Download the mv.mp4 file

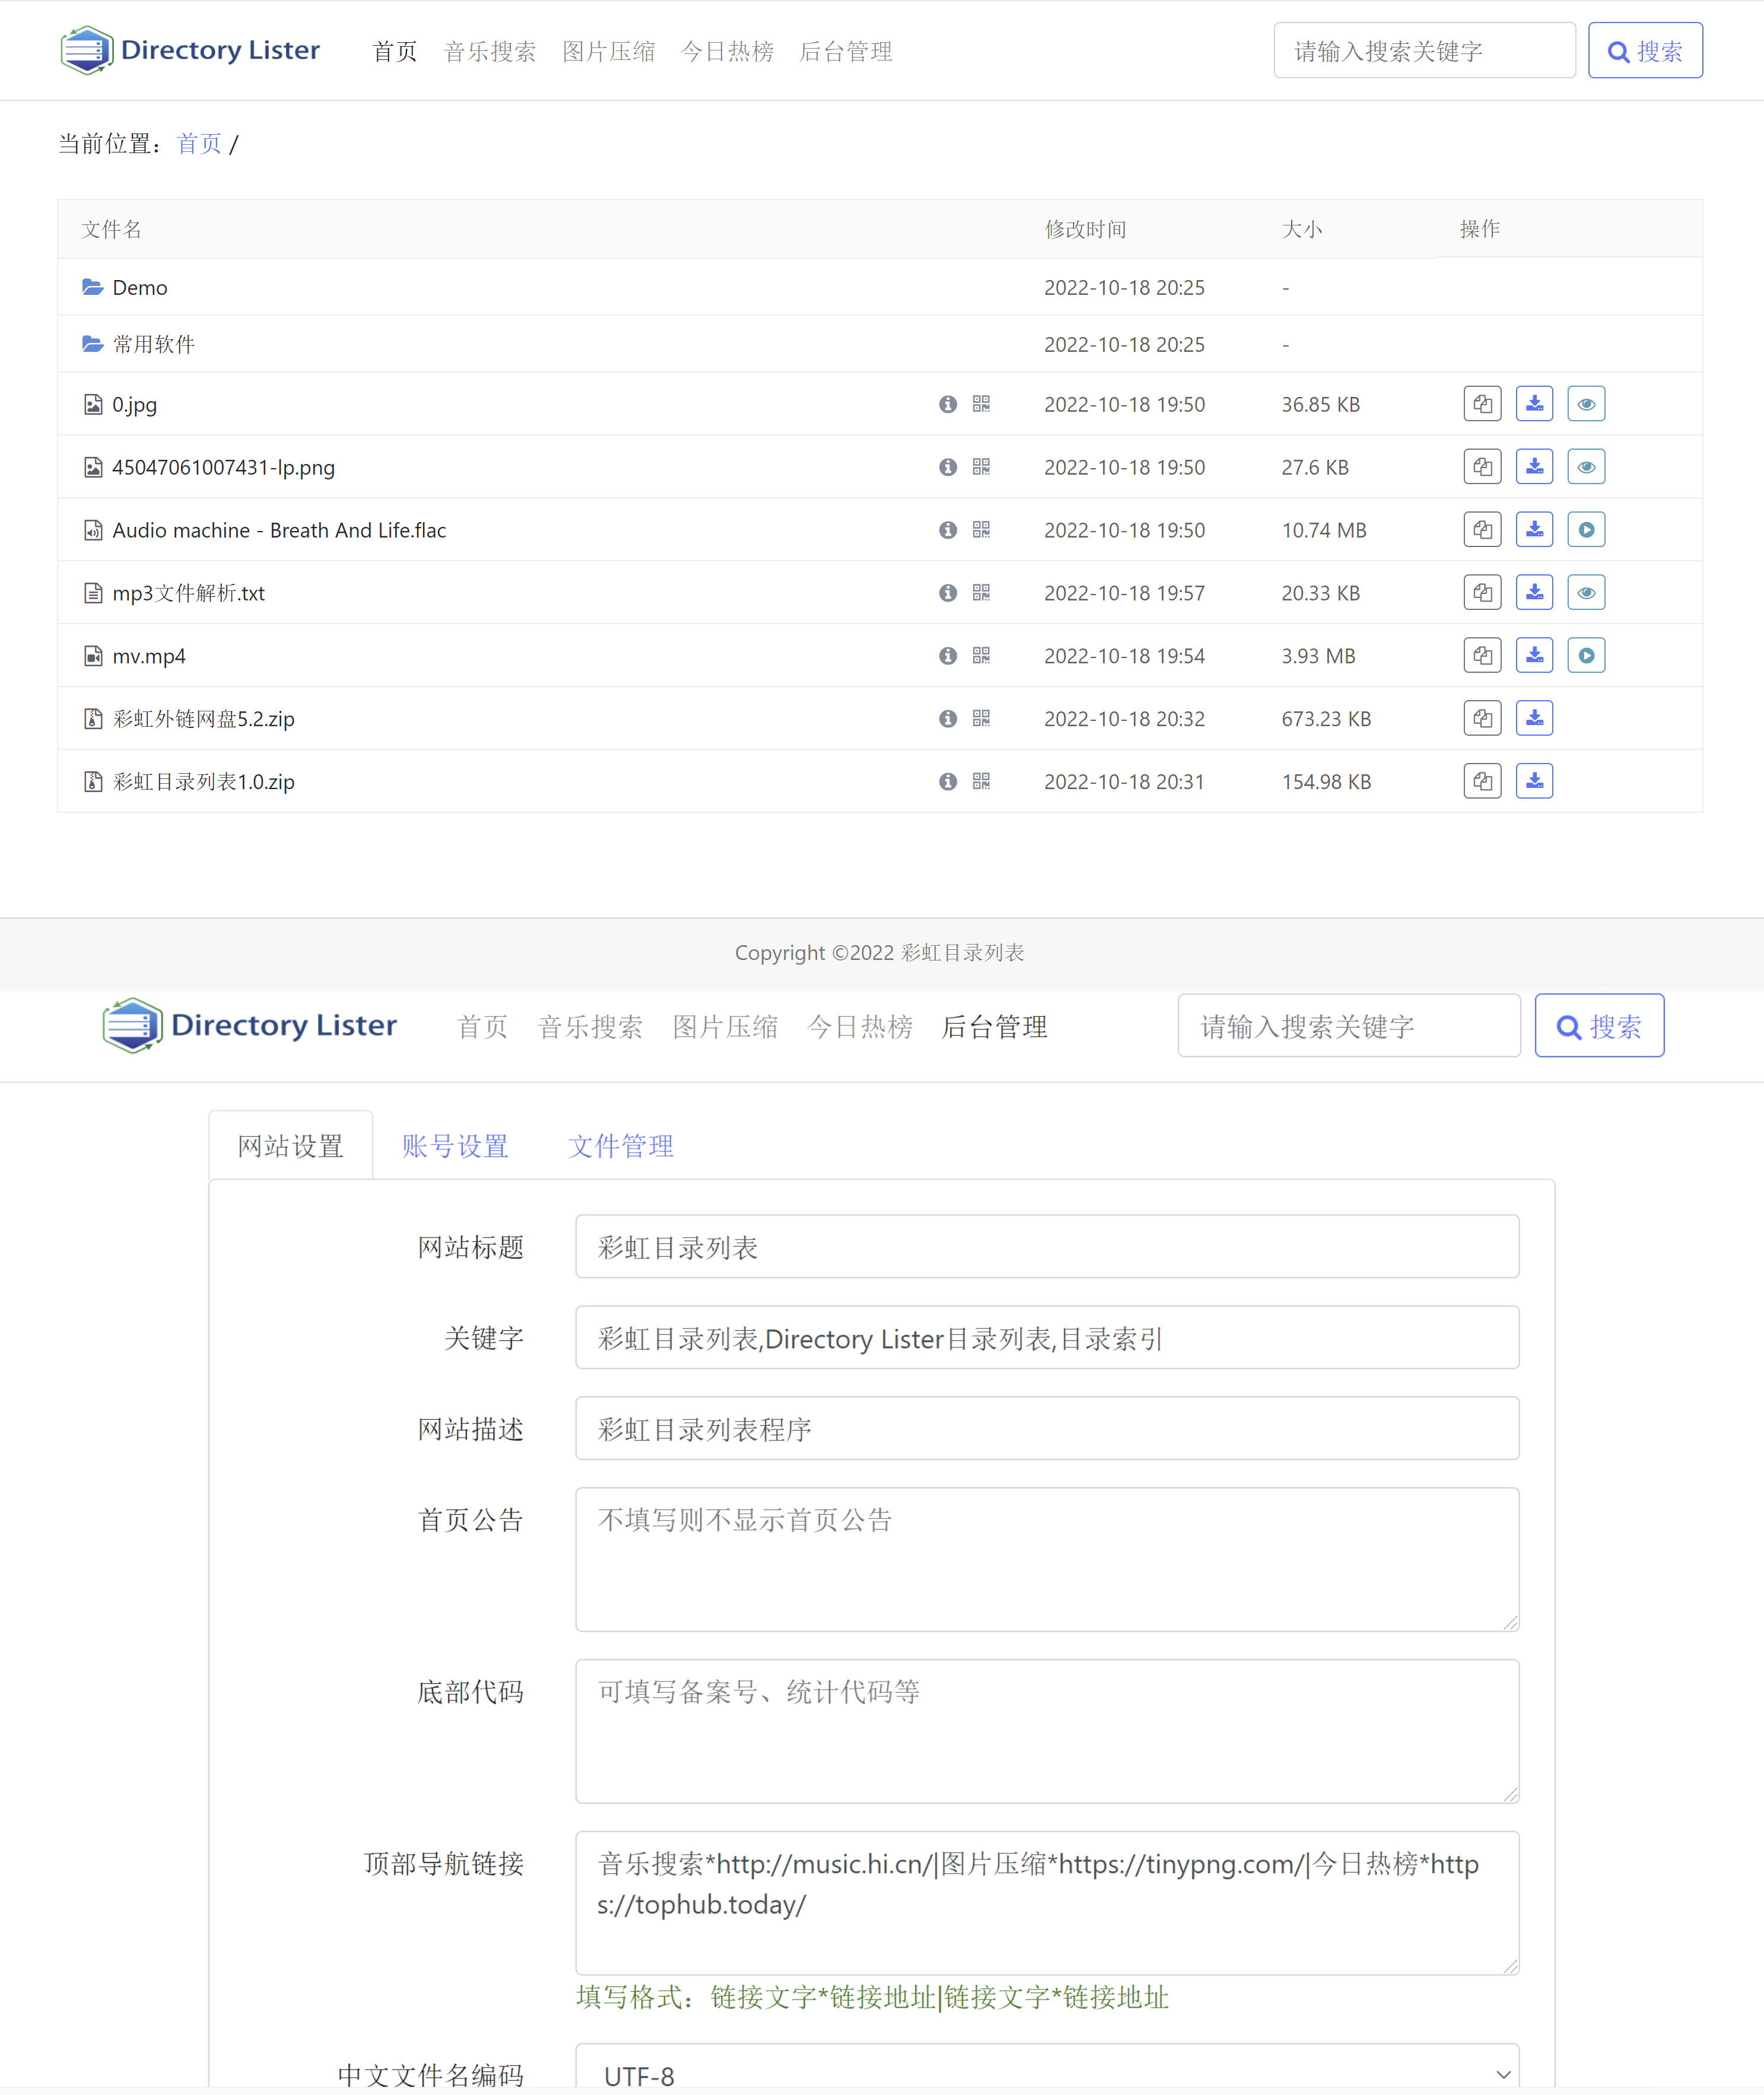coord(1534,656)
